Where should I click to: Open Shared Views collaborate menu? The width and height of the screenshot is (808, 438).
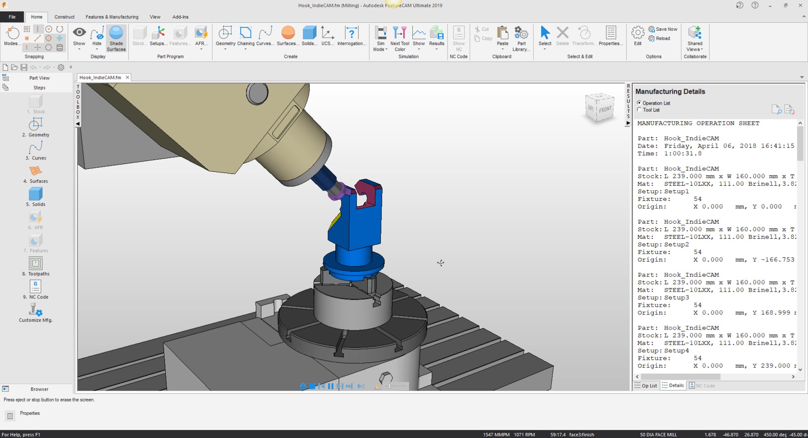coord(695,38)
